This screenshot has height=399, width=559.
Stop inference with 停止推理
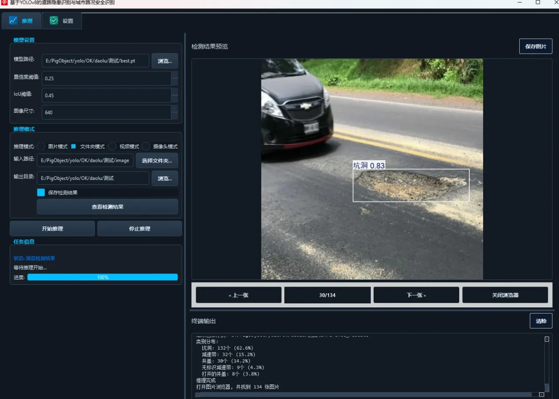pos(140,228)
